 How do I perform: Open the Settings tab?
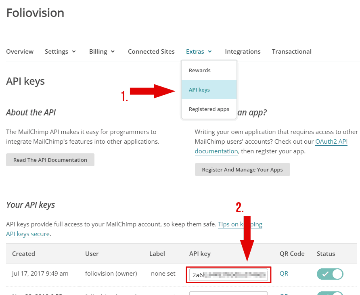[x=56, y=51]
